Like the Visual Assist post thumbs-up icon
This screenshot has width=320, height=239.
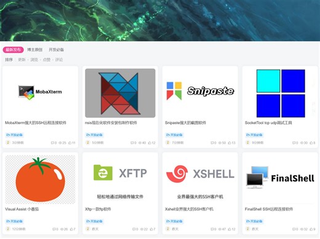(x=71, y=229)
